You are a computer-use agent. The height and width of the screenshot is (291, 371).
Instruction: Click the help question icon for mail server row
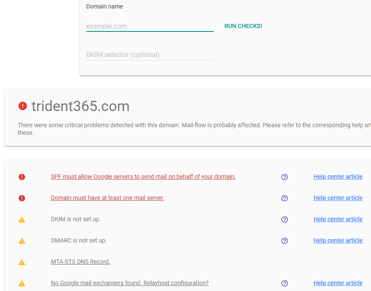(285, 198)
